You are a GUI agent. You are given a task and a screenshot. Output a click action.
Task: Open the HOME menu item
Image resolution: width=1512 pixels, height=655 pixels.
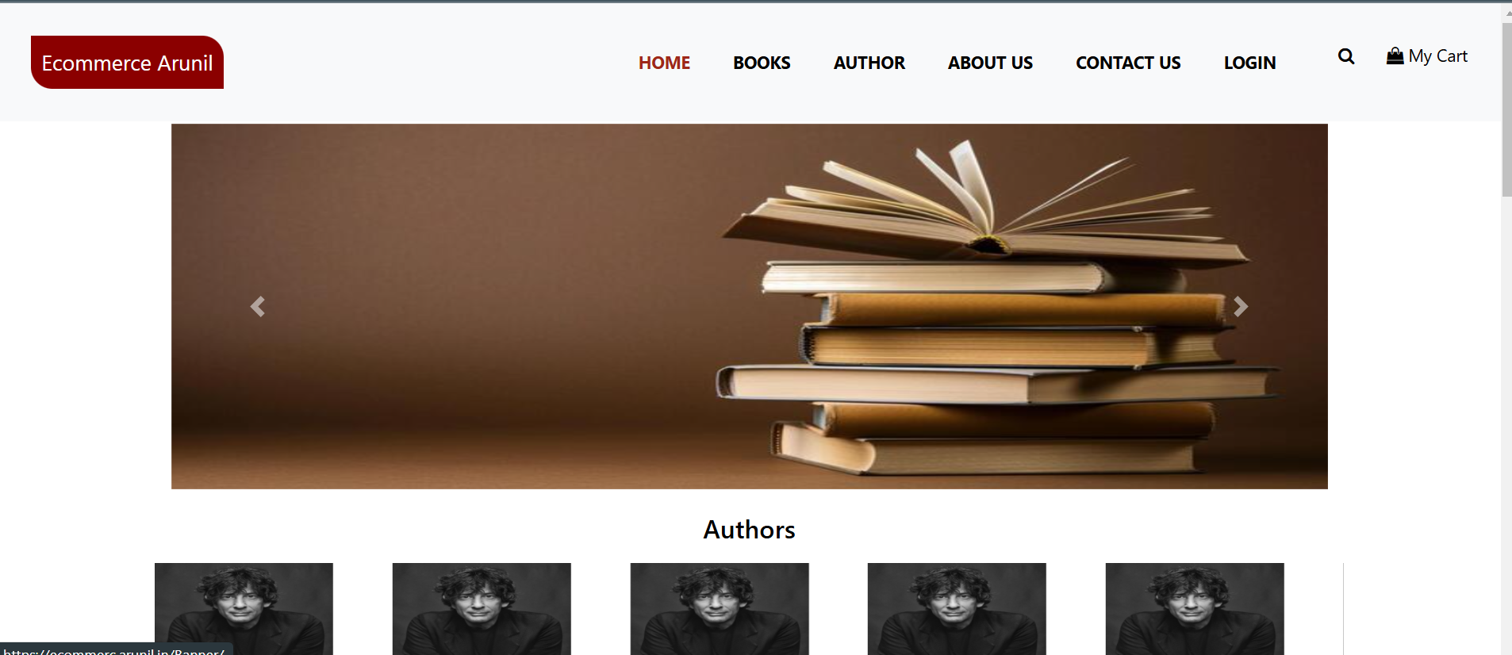pos(664,63)
